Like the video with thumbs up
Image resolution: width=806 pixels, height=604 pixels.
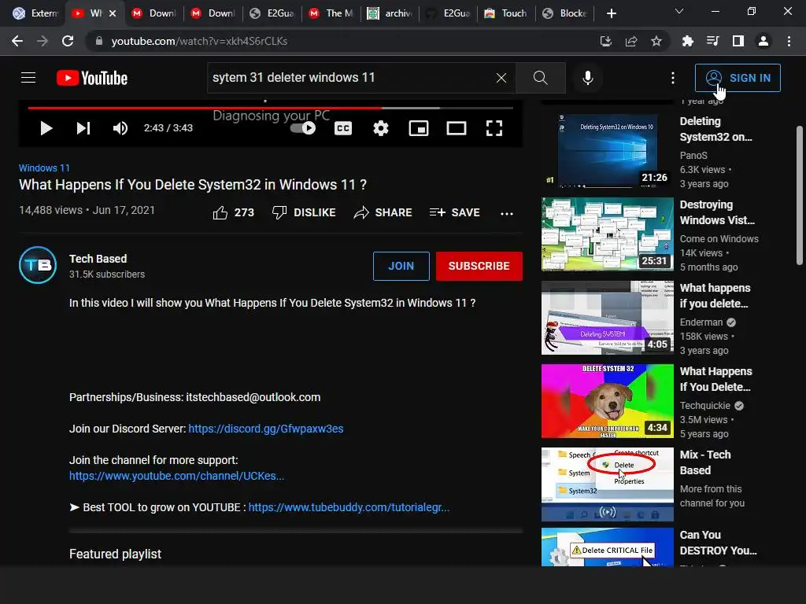pyautogui.click(x=233, y=212)
